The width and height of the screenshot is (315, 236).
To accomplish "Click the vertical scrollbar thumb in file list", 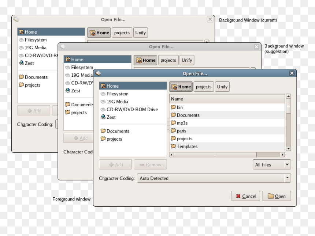I will (x=289, y=106).
